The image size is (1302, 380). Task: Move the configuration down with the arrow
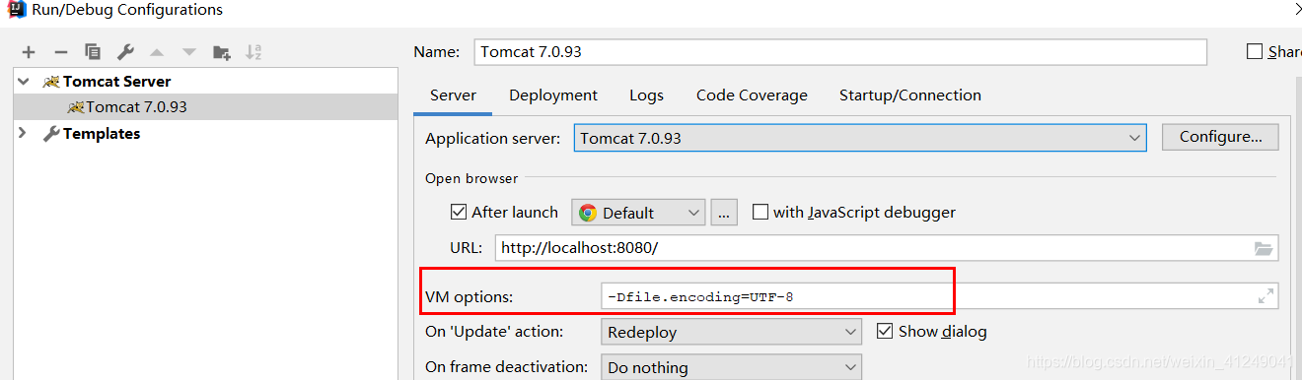point(189,52)
